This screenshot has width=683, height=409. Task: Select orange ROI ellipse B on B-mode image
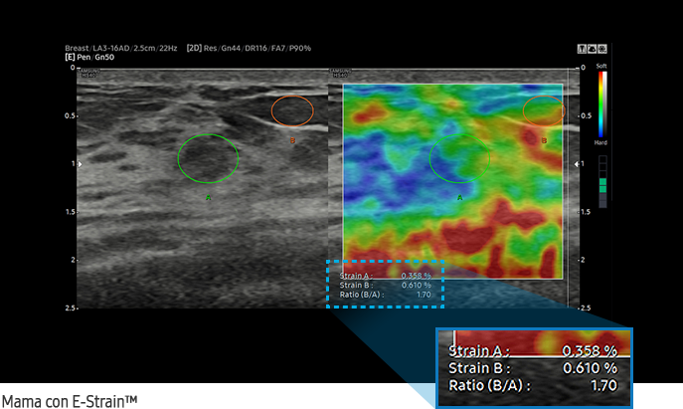coord(292,110)
